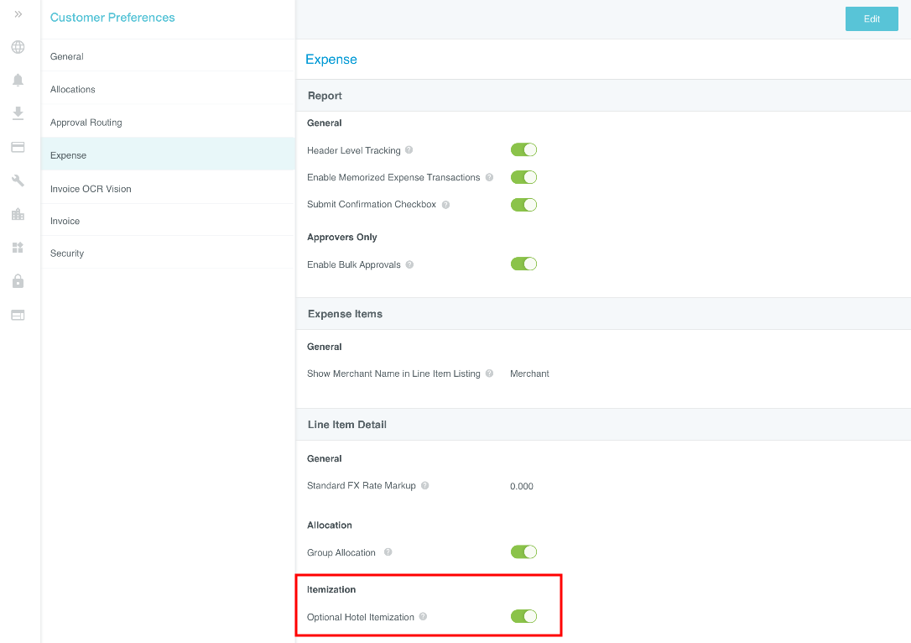Disable Enable Memorized Expense Transactions toggle
Image resolution: width=911 pixels, height=643 pixels.
click(x=523, y=177)
